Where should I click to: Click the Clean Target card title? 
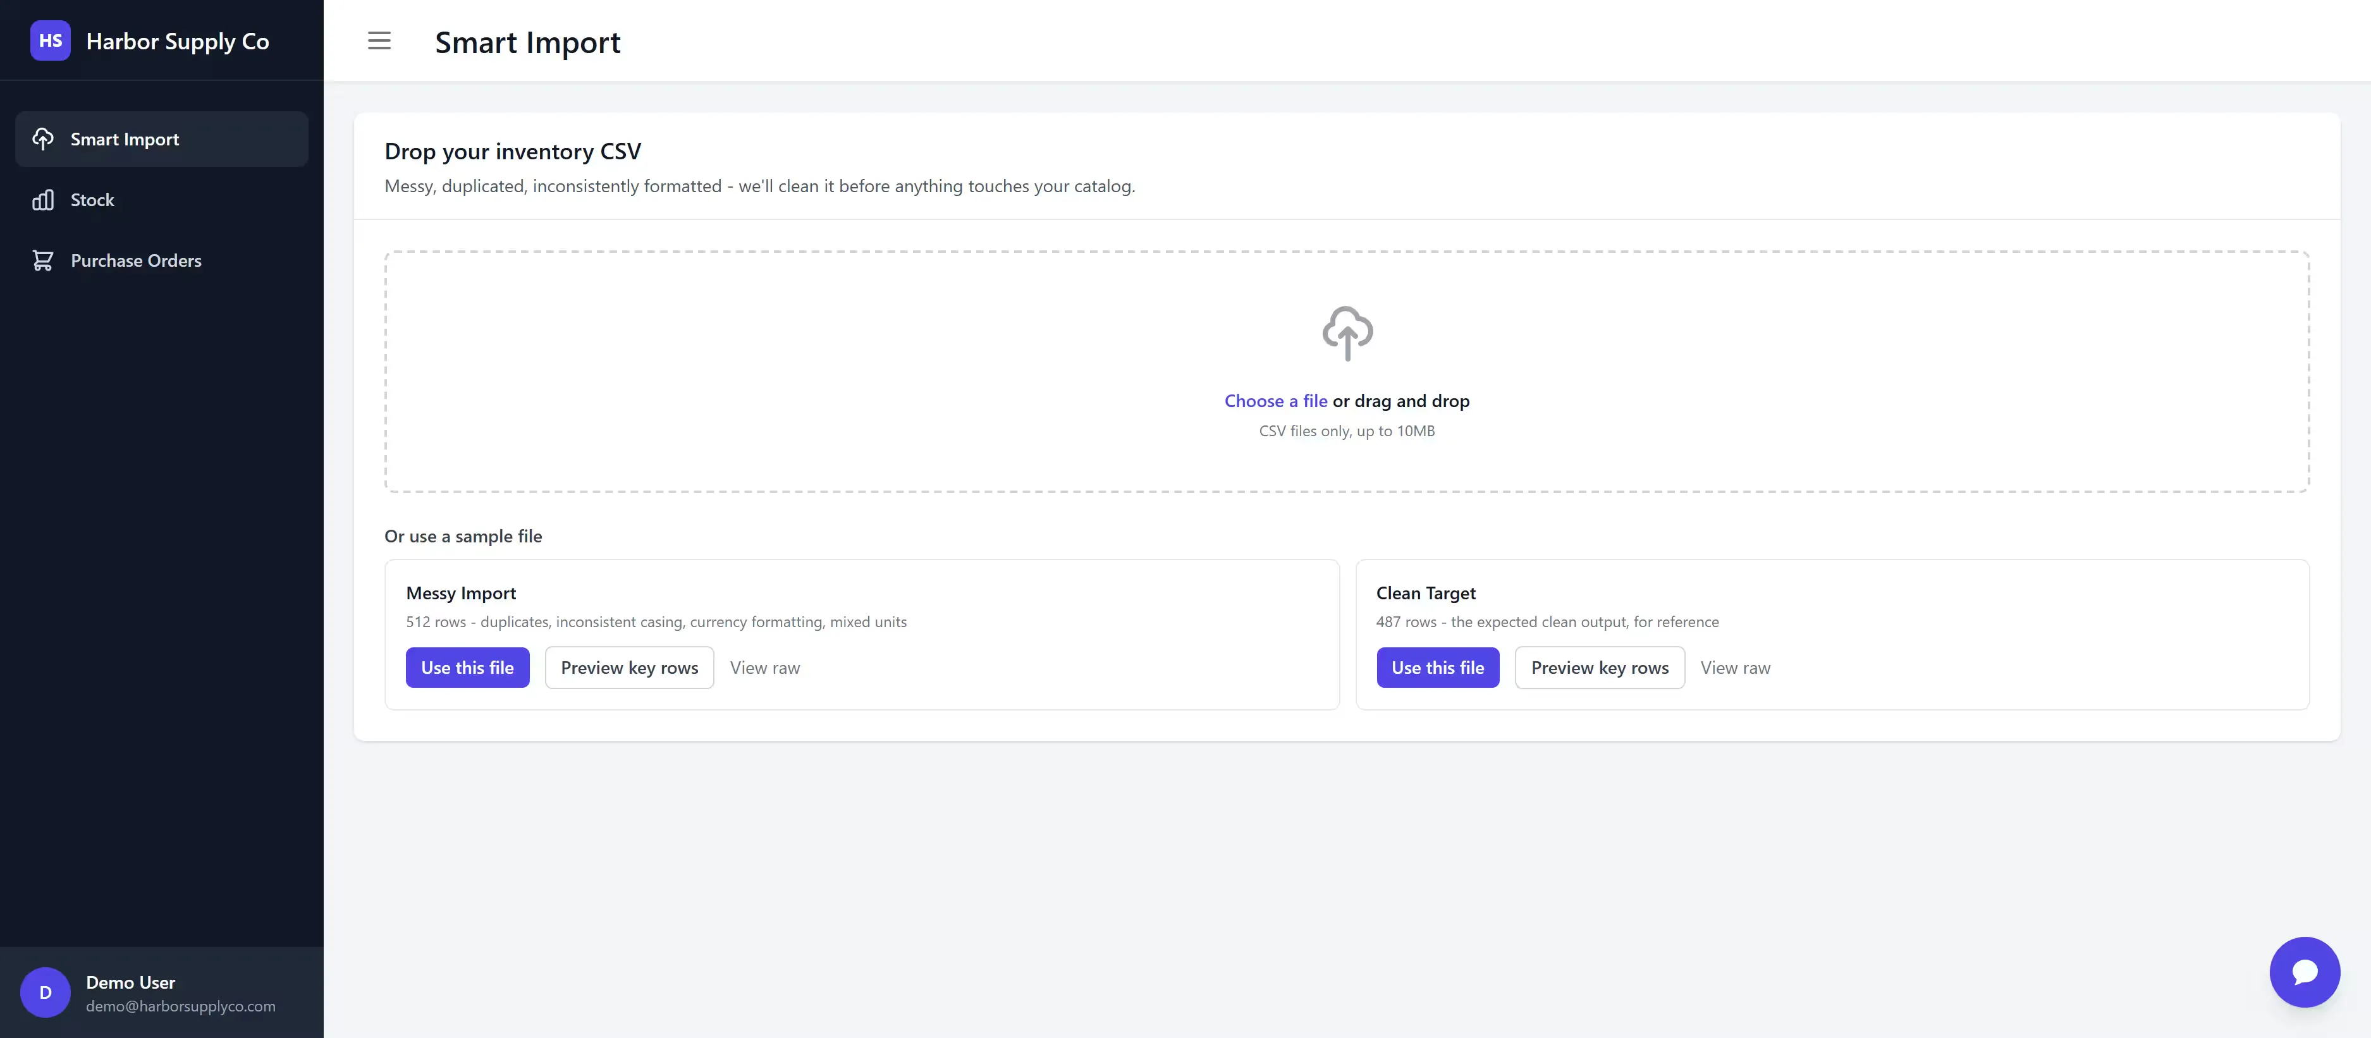click(1426, 594)
